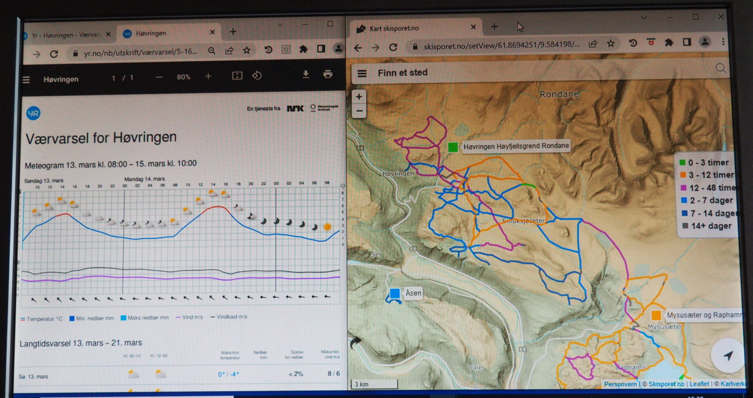Click the 14+ dager legend entry
The image size is (753, 398).
(707, 226)
